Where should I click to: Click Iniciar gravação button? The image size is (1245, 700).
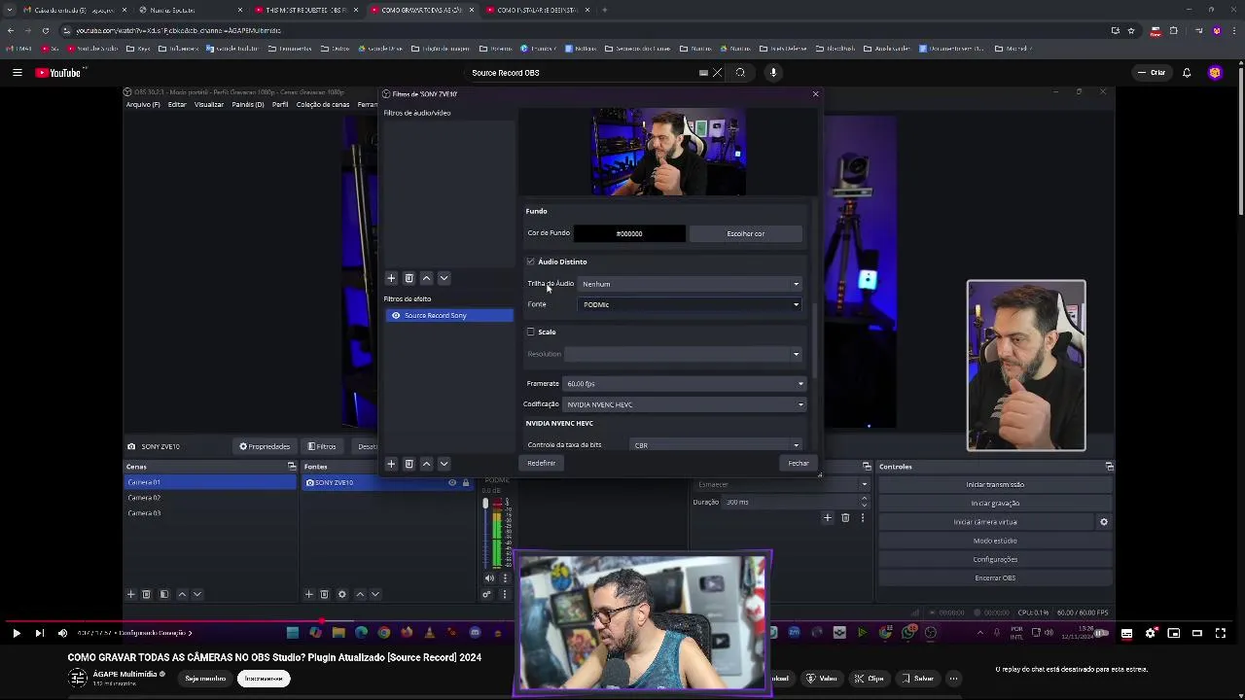point(995,503)
